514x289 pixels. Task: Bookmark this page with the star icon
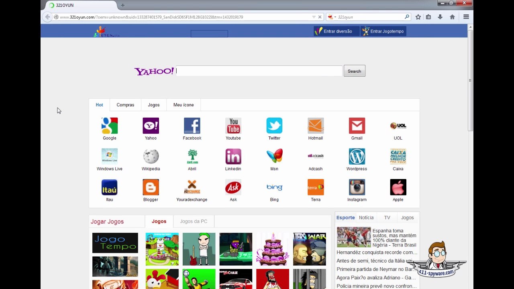[x=418, y=17]
